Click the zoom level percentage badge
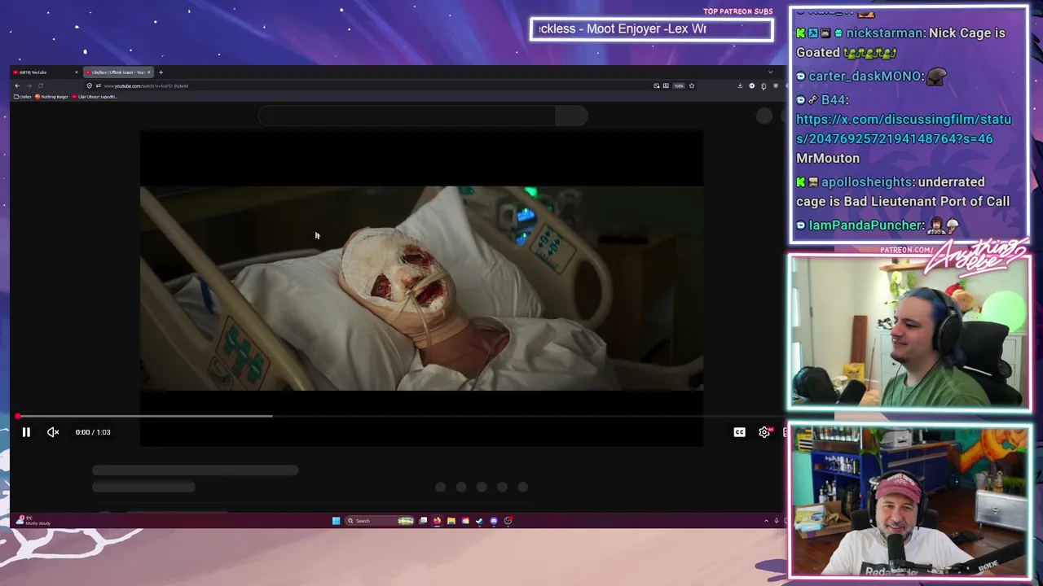The image size is (1043, 586). pyautogui.click(x=679, y=86)
